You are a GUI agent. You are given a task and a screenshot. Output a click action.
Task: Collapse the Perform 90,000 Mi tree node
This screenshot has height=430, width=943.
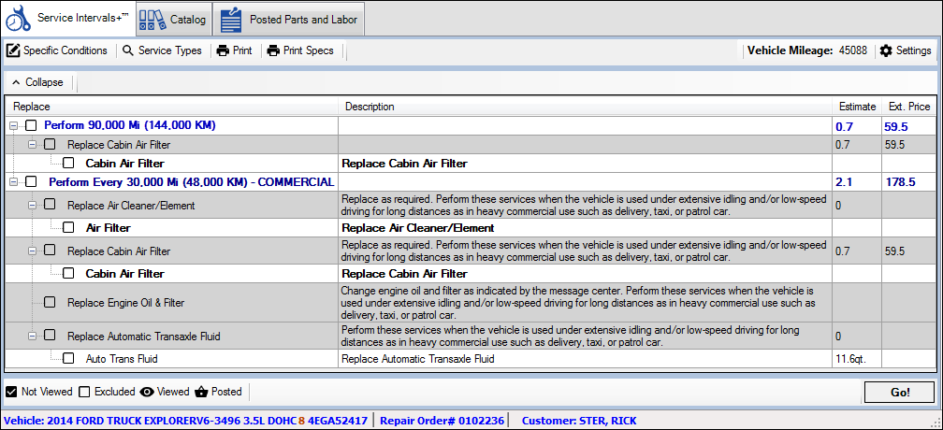pos(13,125)
